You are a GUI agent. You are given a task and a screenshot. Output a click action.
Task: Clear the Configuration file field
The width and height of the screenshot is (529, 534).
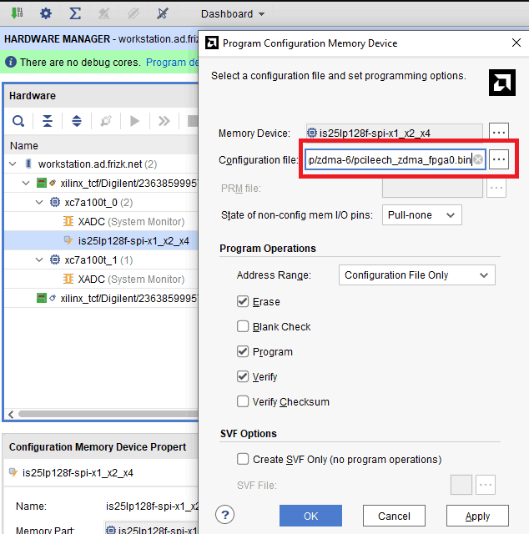click(478, 159)
